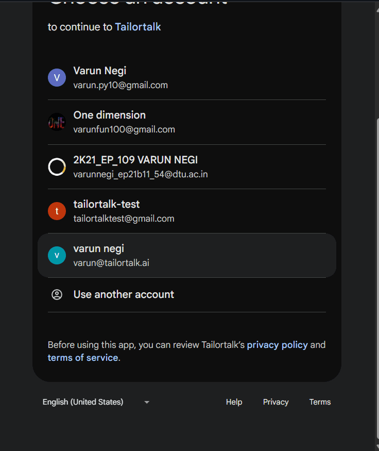Choose the 2K21_EP_109 VARUN NEGI account
This screenshot has width=379, height=451.
click(135, 160)
